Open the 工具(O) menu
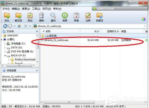This screenshot has height=108, width=149. 36,9
